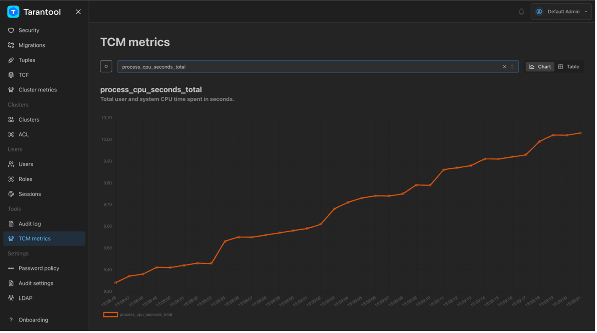
Task: Click the 9,40 y-axis label
Action: click(x=108, y=270)
